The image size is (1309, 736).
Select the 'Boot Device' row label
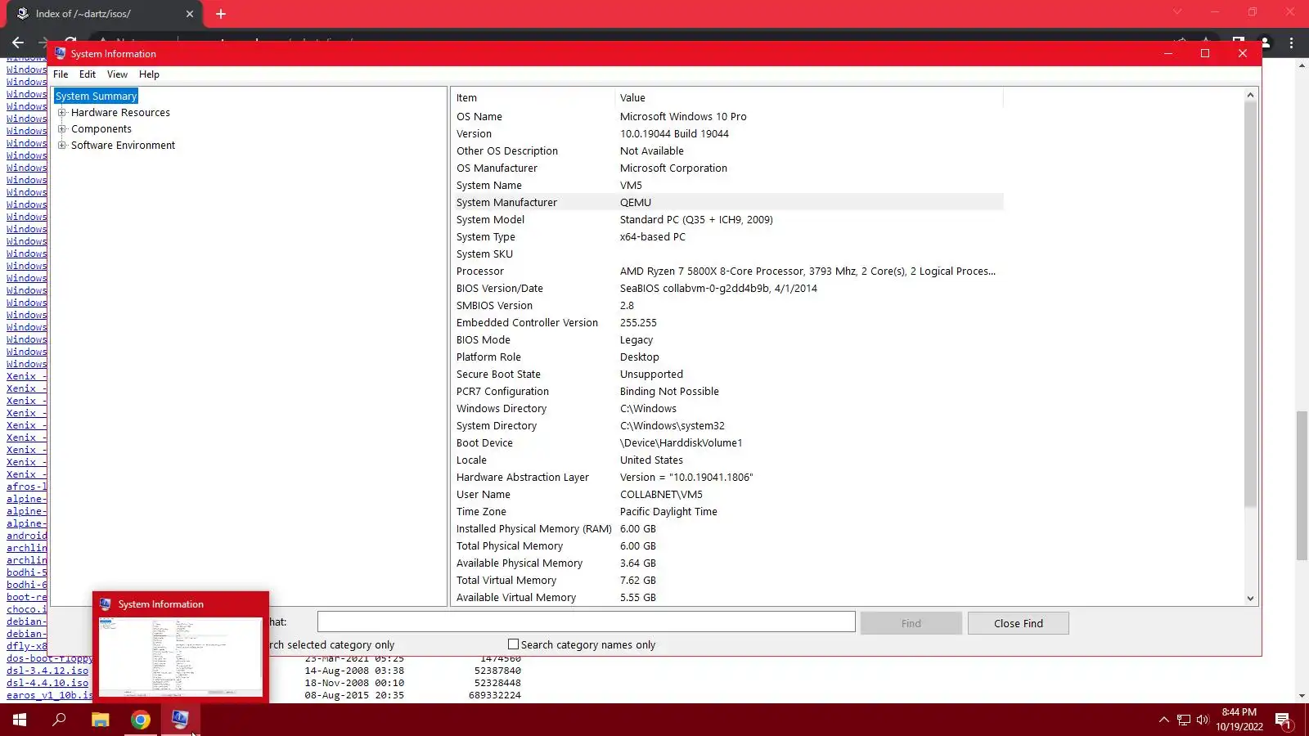tap(484, 443)
